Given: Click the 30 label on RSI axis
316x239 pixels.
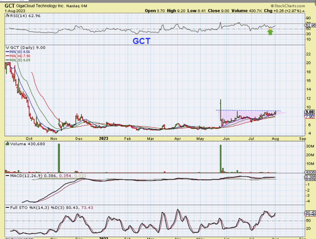Looking at the screenshot, I should [308, 34].
